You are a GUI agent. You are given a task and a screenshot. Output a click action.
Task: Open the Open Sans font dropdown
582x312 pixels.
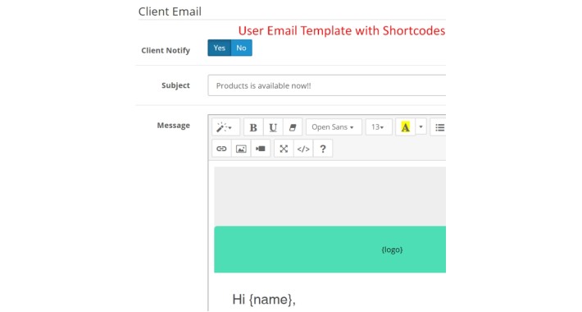pos(334,127)
